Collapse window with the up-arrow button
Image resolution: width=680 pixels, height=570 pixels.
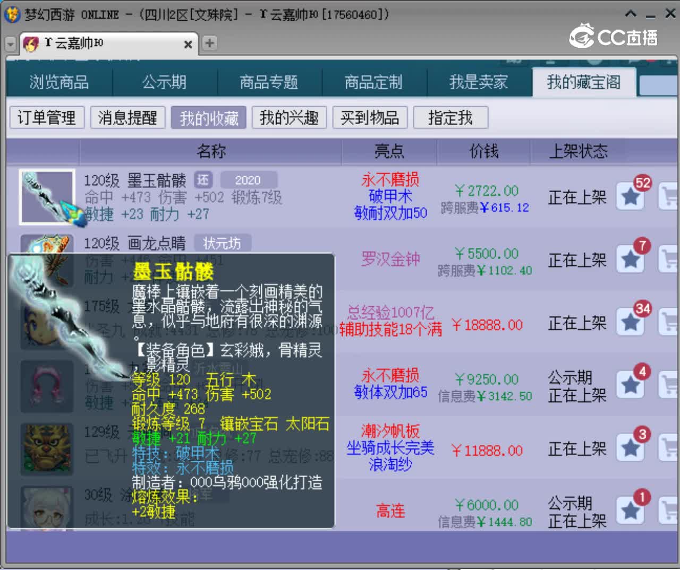(630, 14)
